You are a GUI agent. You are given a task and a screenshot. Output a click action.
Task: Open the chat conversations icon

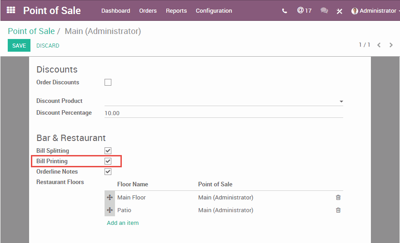pos(324,10)
